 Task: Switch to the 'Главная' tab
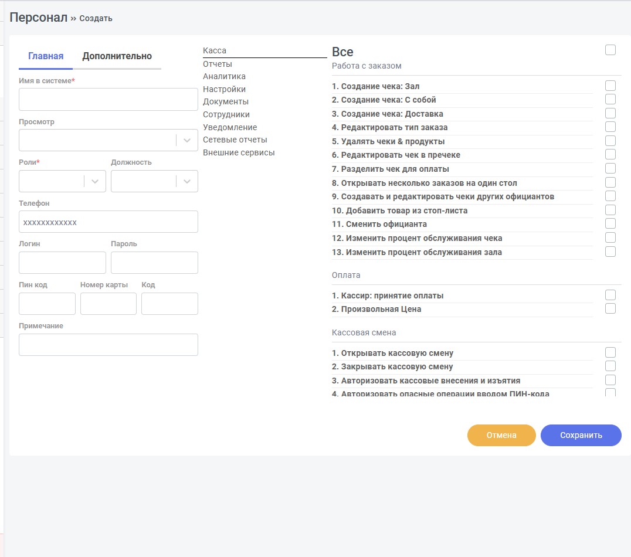[46, 56]
